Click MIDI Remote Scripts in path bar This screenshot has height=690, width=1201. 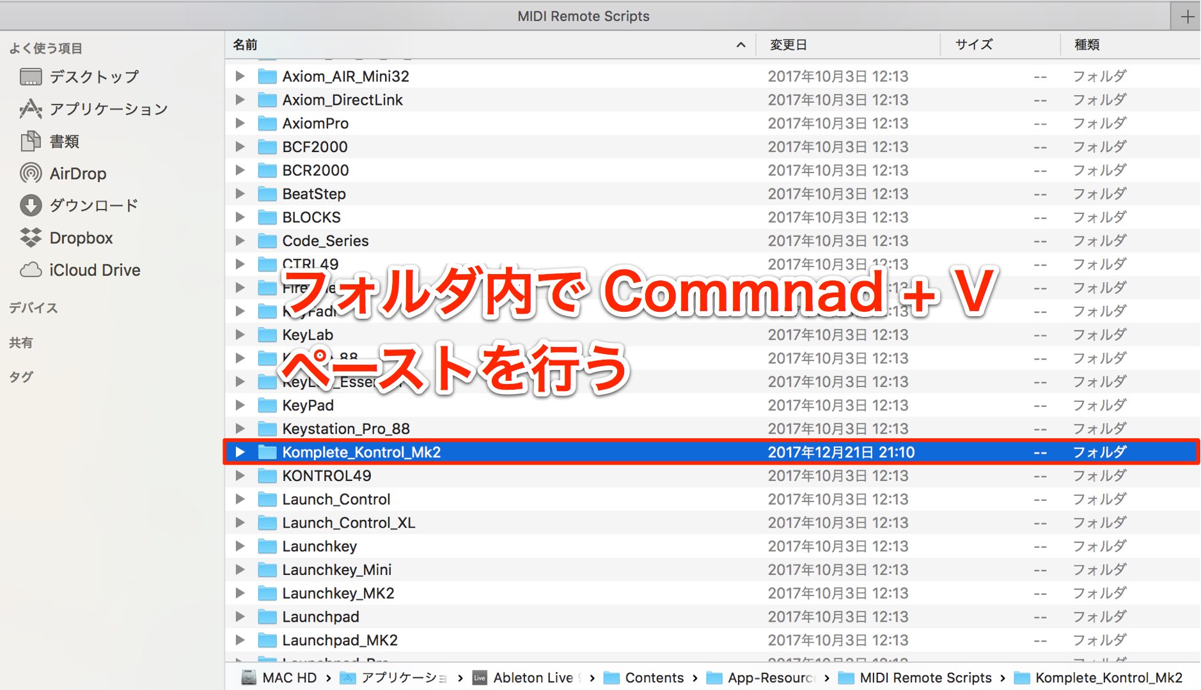pos(915,678)
